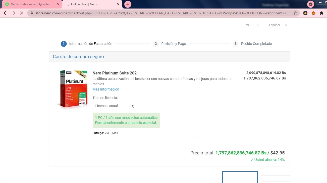Open the VEF currency dropdown
Image resolution: width=327 pixels, height=183 pixels.
pos(252,25)
